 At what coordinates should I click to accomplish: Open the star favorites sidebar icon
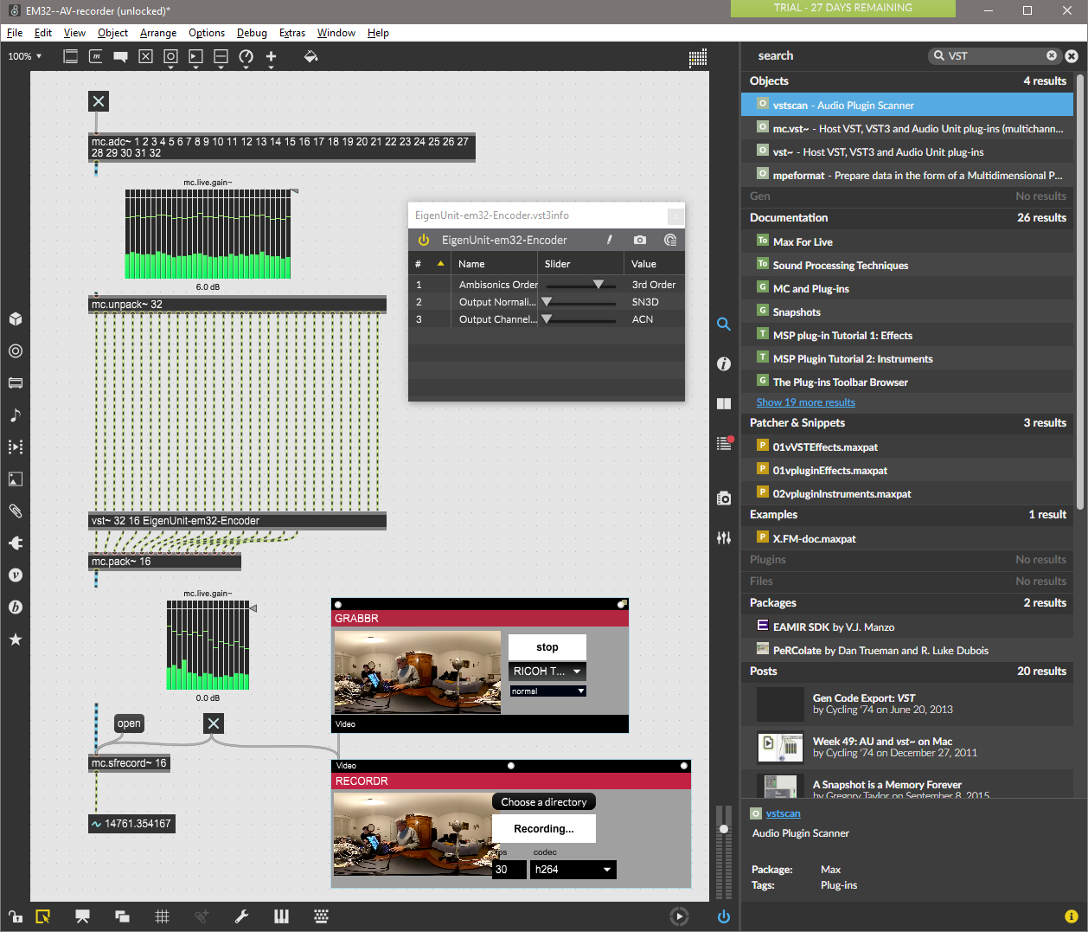tap(16, 640)
